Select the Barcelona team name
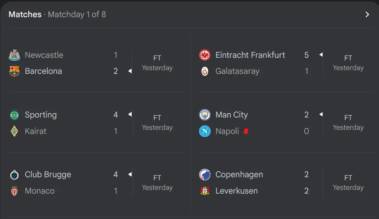The image size is (379, 219). (x=43, y=71)
